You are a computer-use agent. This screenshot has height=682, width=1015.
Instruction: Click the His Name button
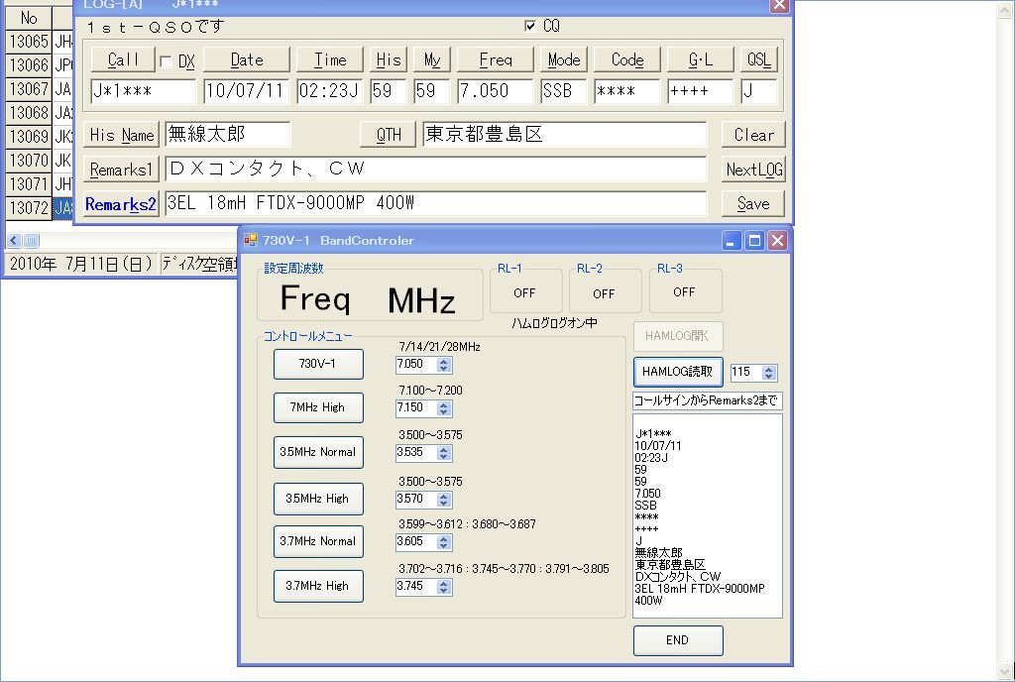(x=121, y=135)
